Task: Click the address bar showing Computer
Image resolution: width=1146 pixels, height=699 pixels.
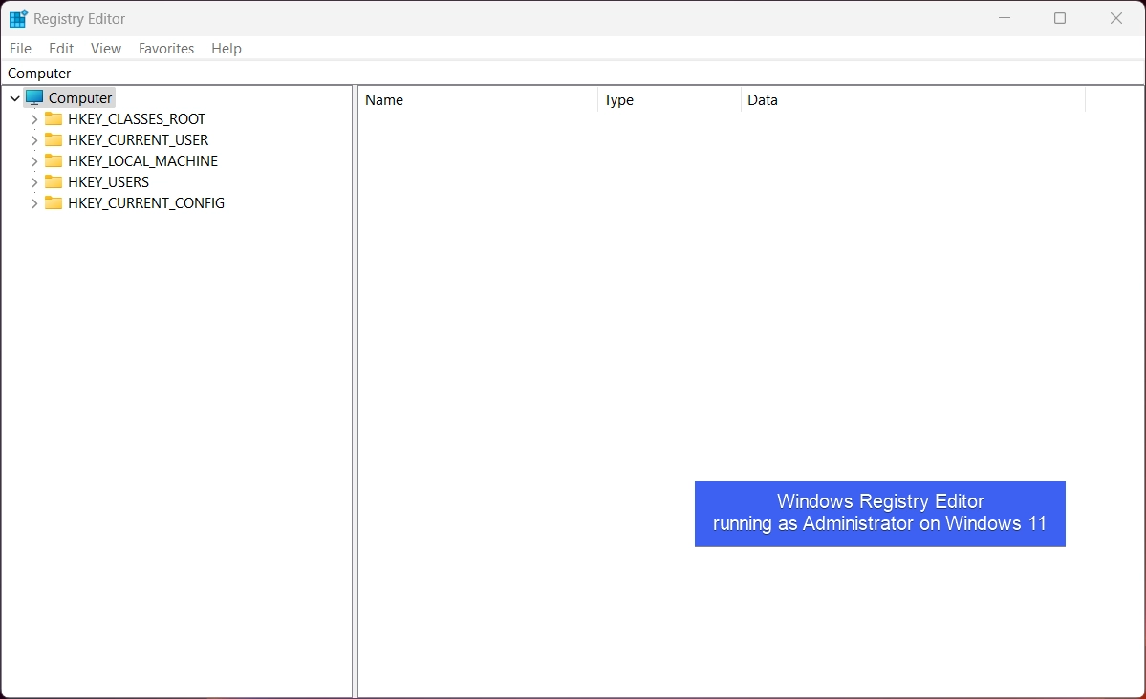Action: [573, 73]
